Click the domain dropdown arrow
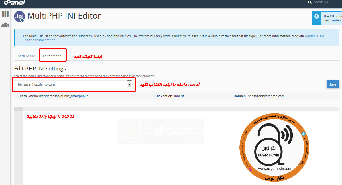The width and height of the screenshot is (342, 185). [129, 84]
